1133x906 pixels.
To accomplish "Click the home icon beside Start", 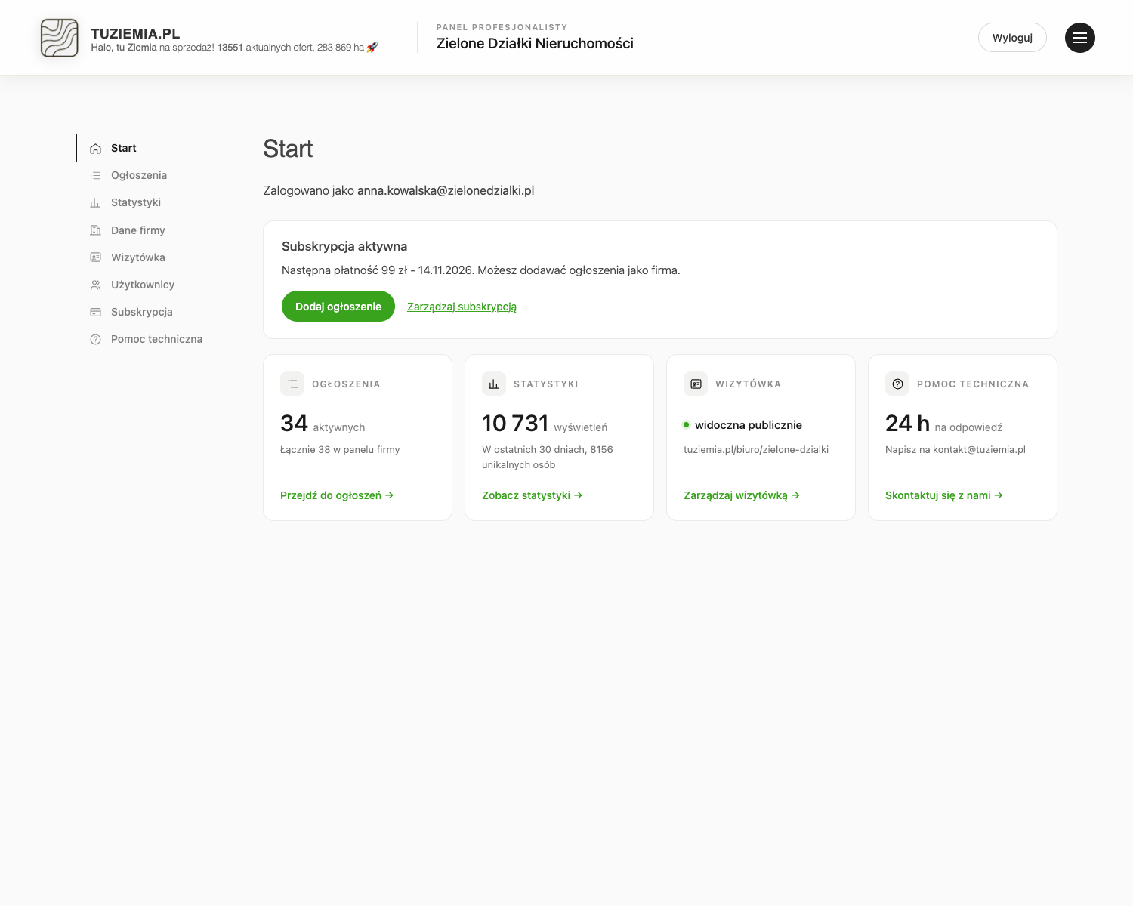I will (x=96, y=149).
